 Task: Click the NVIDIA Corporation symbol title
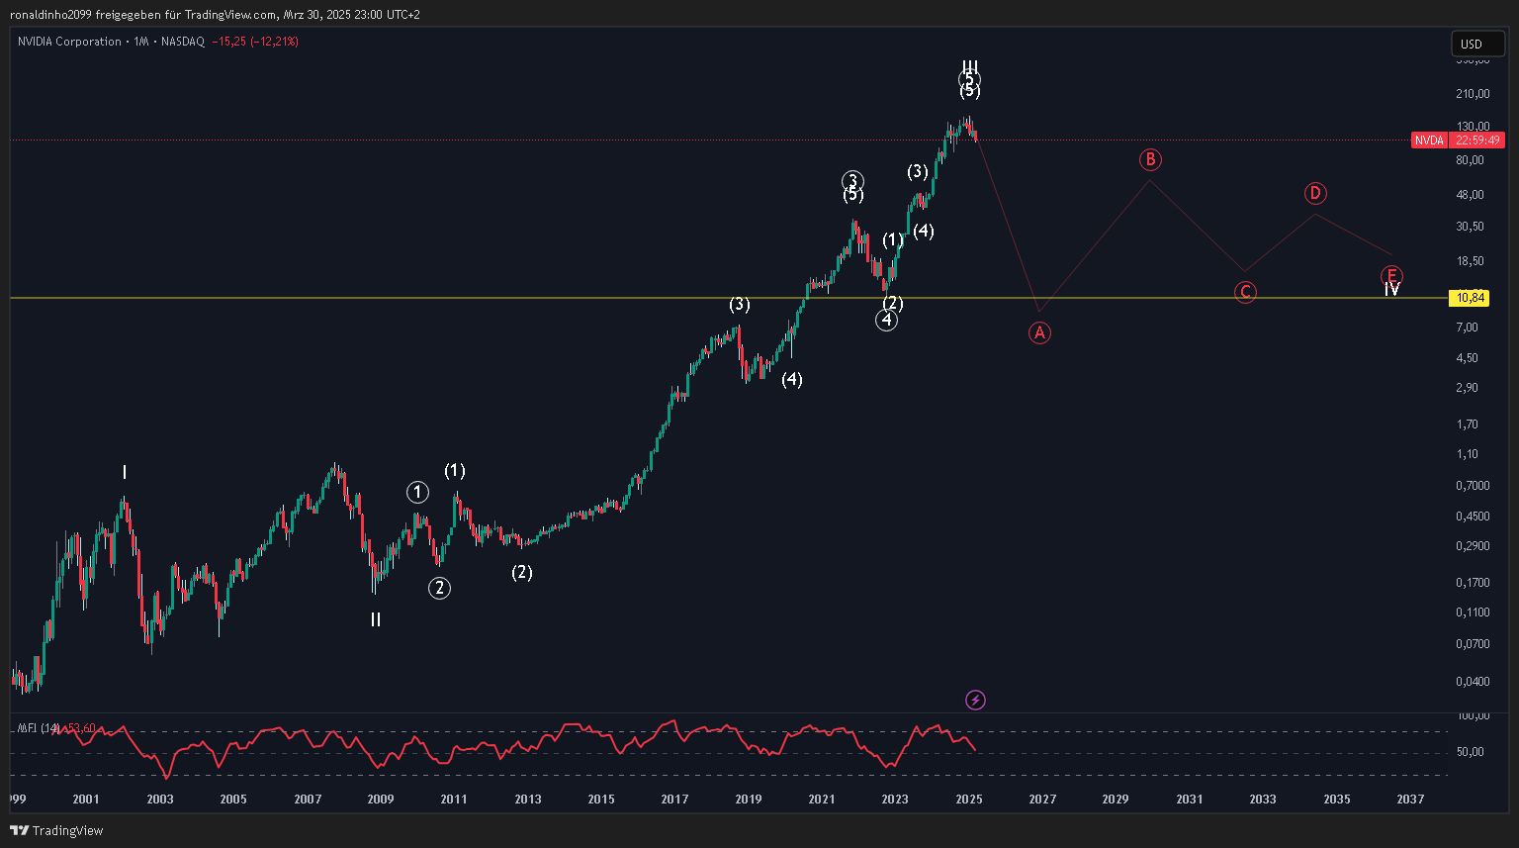tap(69, 42)
